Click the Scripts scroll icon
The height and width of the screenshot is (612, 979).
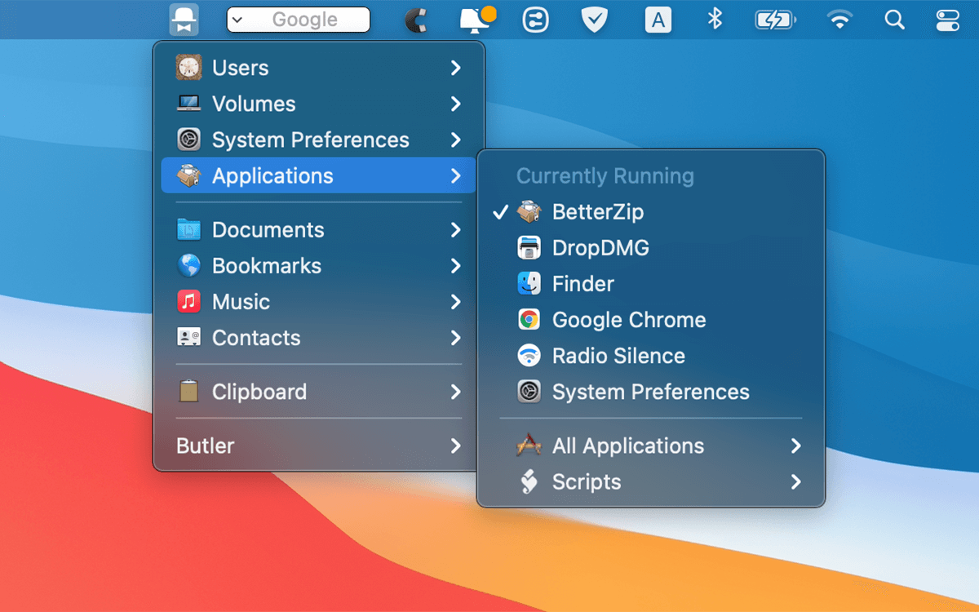pyautogui.click(x=529, y=481)
